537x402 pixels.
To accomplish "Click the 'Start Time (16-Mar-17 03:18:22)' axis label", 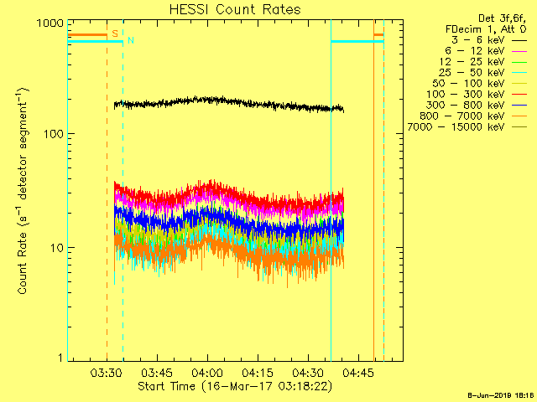I will [235, 387].
